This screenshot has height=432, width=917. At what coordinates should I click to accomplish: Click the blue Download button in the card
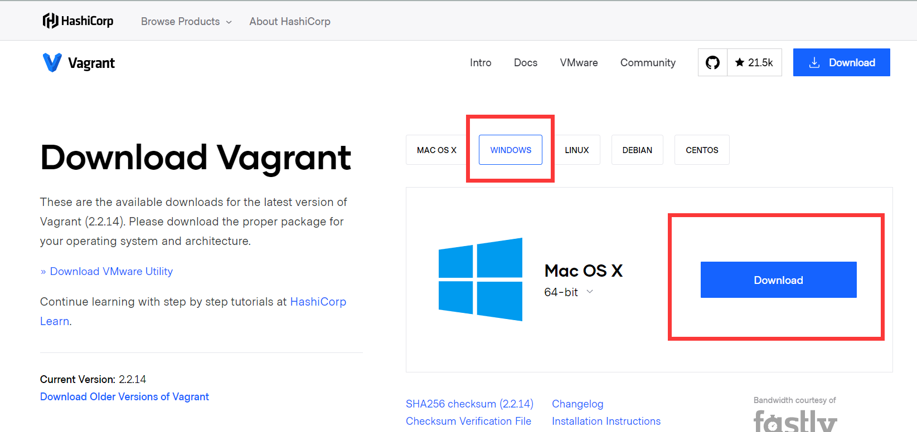[x=779, y=279]
